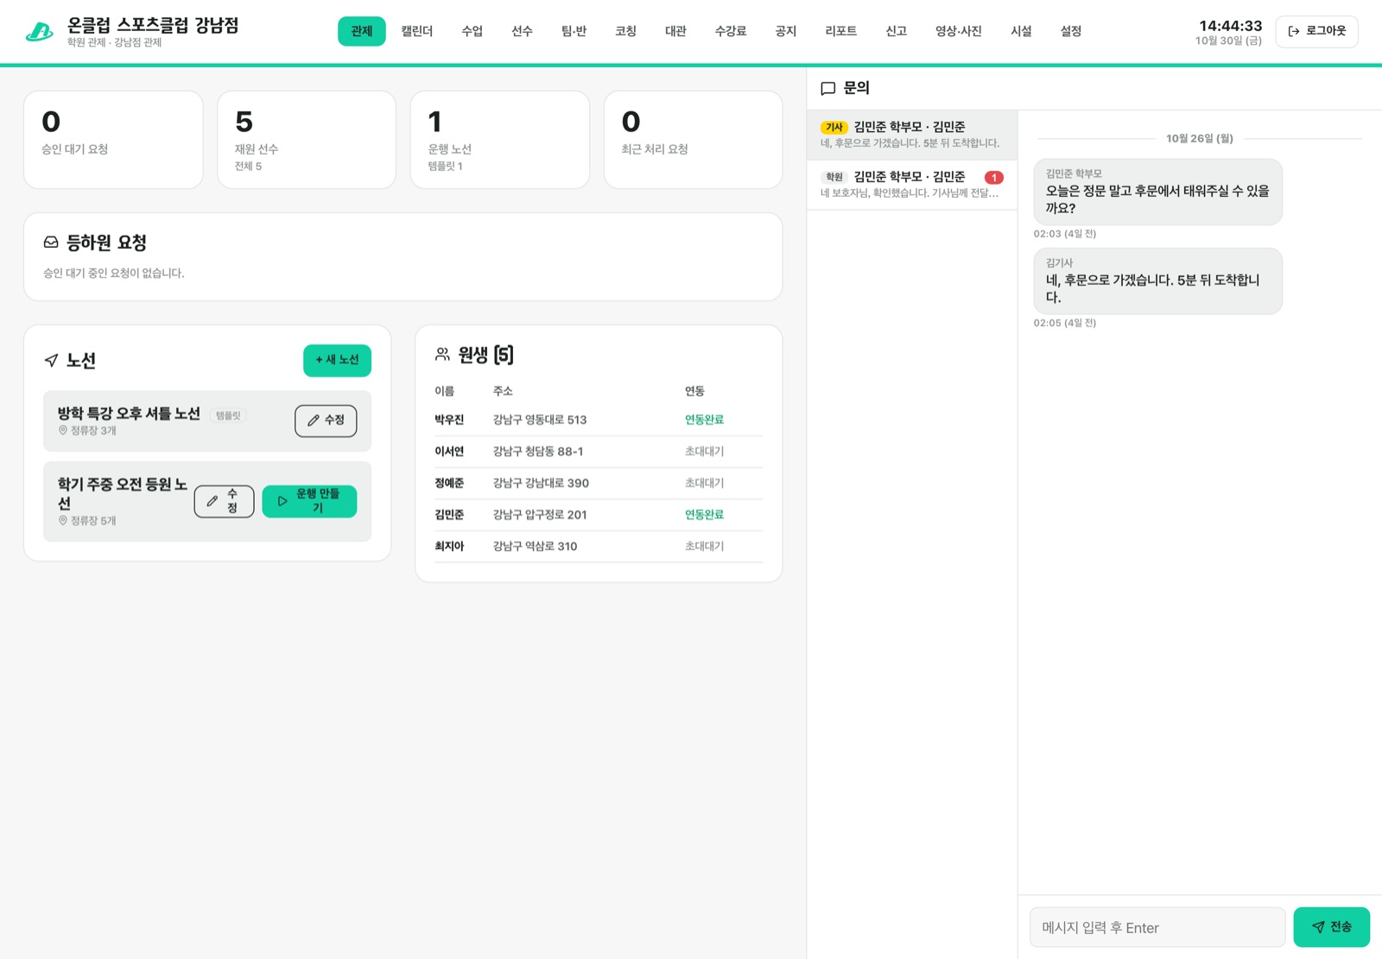Click the 로그아웃 button

pos(1316,31)
